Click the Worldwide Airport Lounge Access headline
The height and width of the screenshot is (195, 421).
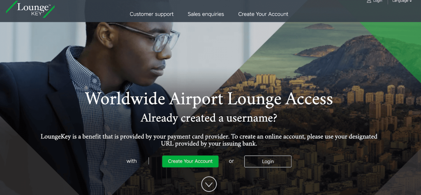(x=209, y=99)
